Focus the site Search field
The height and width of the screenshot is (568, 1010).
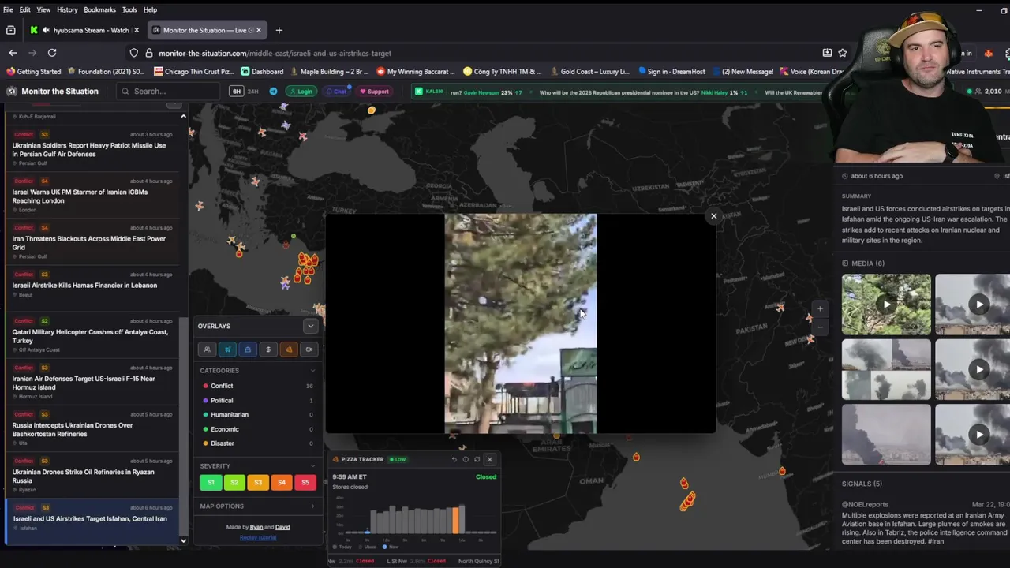tap(167, 91)
